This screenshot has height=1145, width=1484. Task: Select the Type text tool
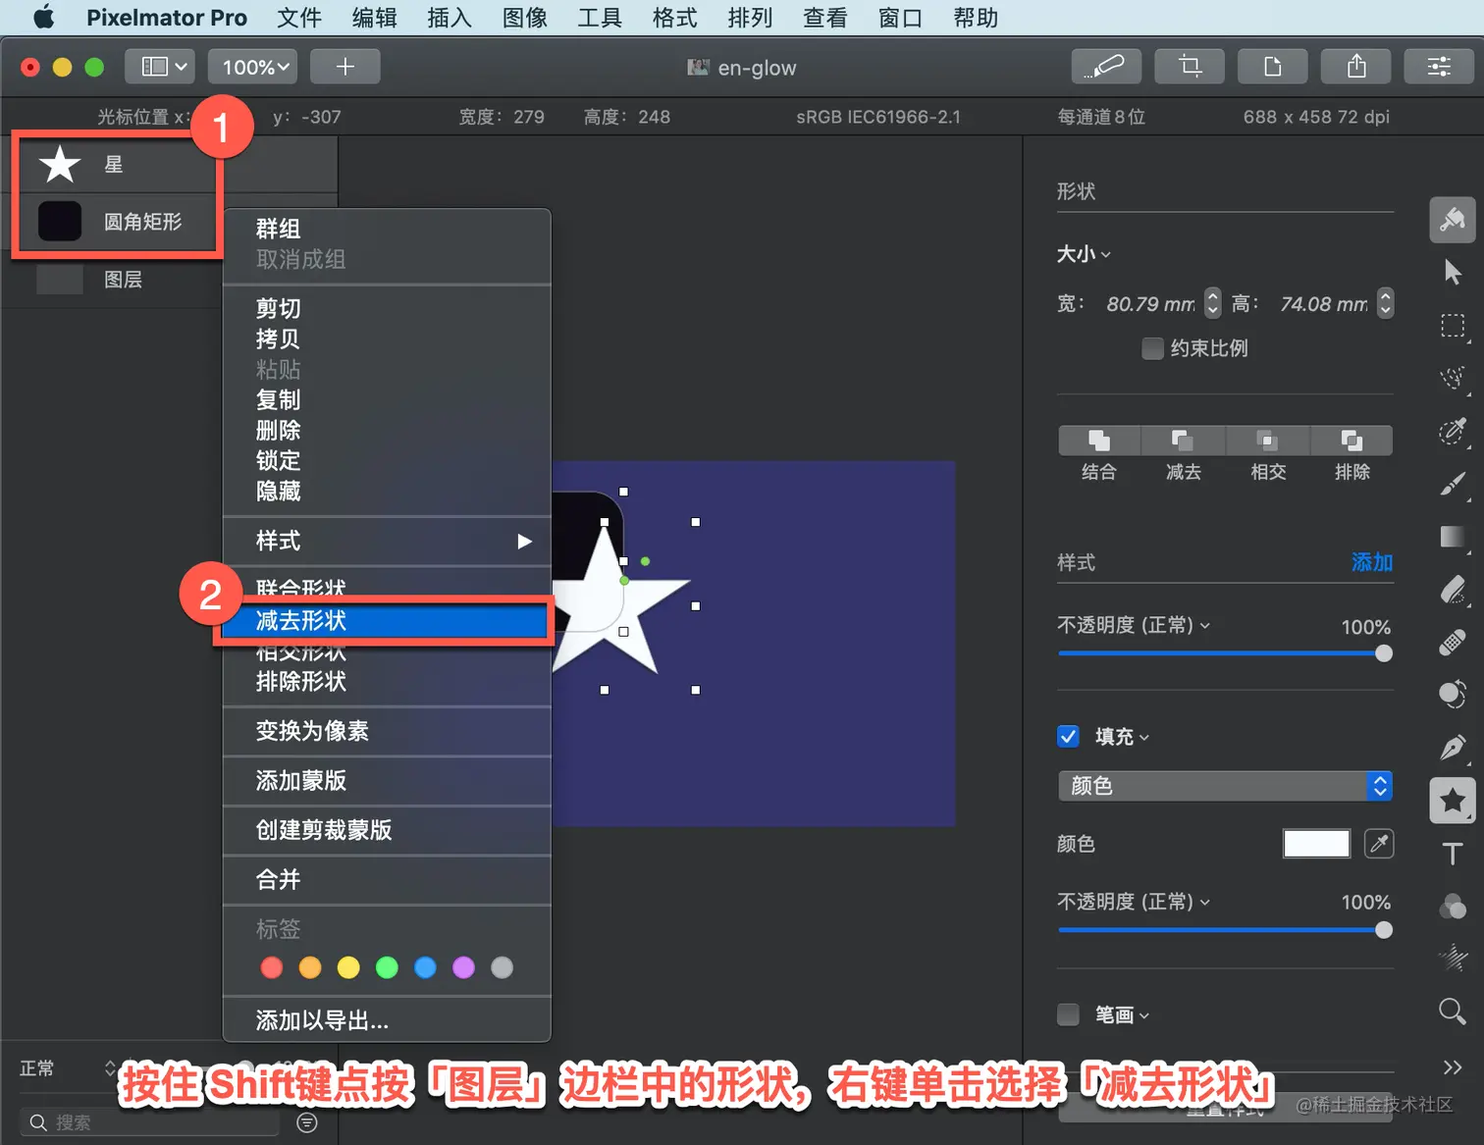(1453, 854)
